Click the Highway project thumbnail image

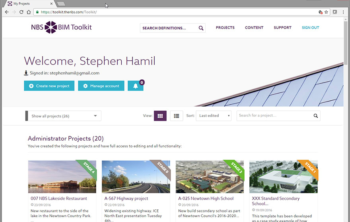pyautogui.click(x=136, y=177)
